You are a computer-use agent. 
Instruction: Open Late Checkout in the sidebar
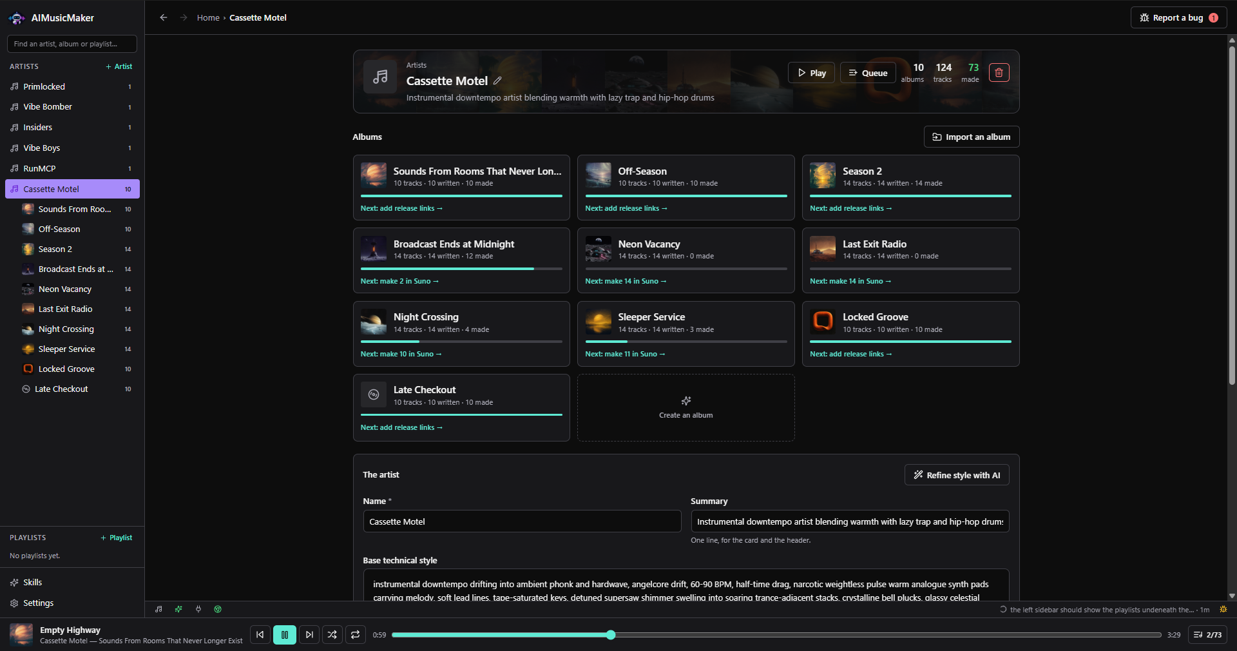77,389
